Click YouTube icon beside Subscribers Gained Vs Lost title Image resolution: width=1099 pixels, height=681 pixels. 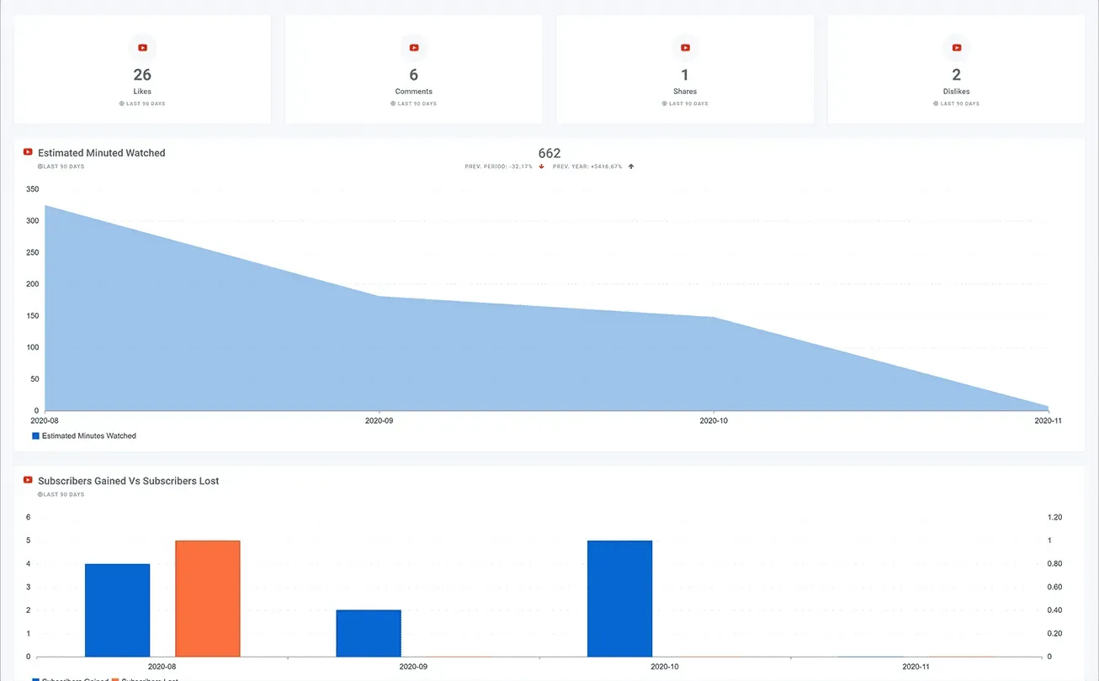[x=28, y=480]
